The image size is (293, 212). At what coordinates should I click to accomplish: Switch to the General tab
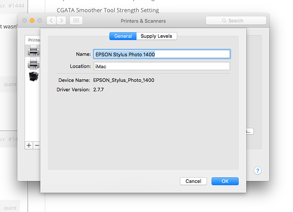pos(123,36)
